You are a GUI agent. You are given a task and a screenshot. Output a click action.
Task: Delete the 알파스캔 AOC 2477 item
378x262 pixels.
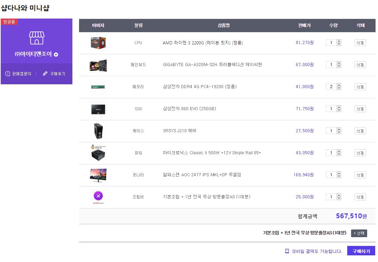tap(360, 175)
